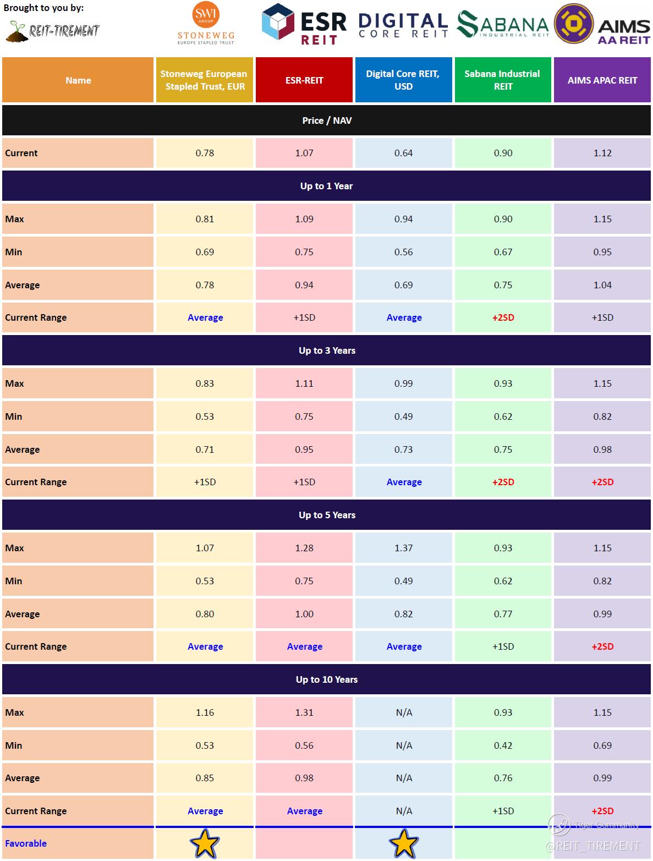Click the Stoneweg SWI Group logo
The width and height of the screenshot is (653, 861).
[206, 24]
